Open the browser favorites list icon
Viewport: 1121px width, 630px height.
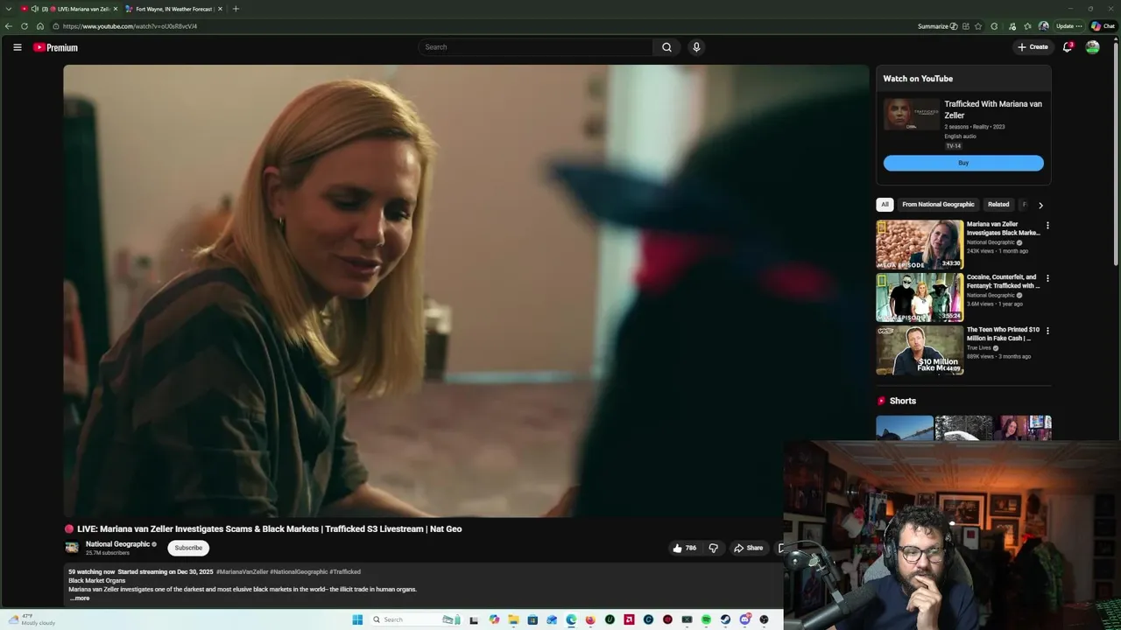(x=1027, y=26)
